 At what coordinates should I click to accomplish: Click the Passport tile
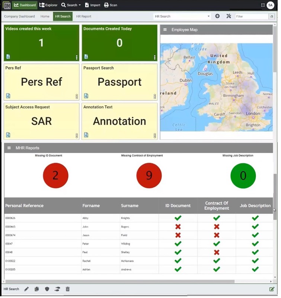[x=119, y=82]
